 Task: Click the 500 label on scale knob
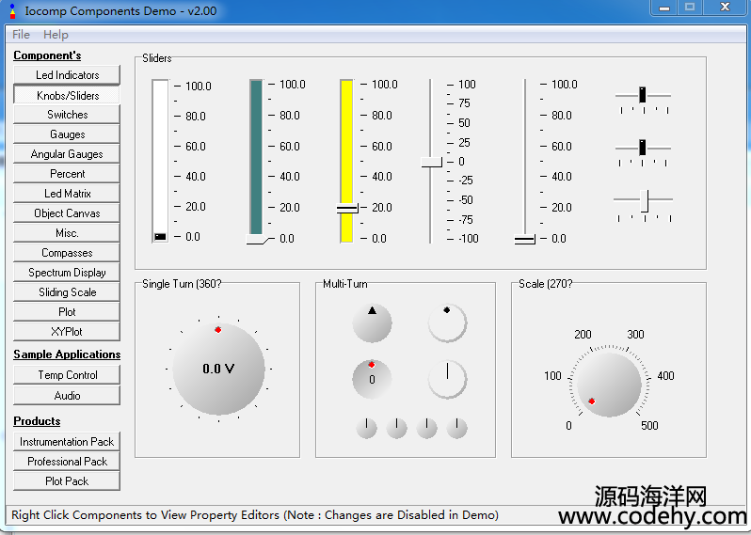[x=649, y=426]
